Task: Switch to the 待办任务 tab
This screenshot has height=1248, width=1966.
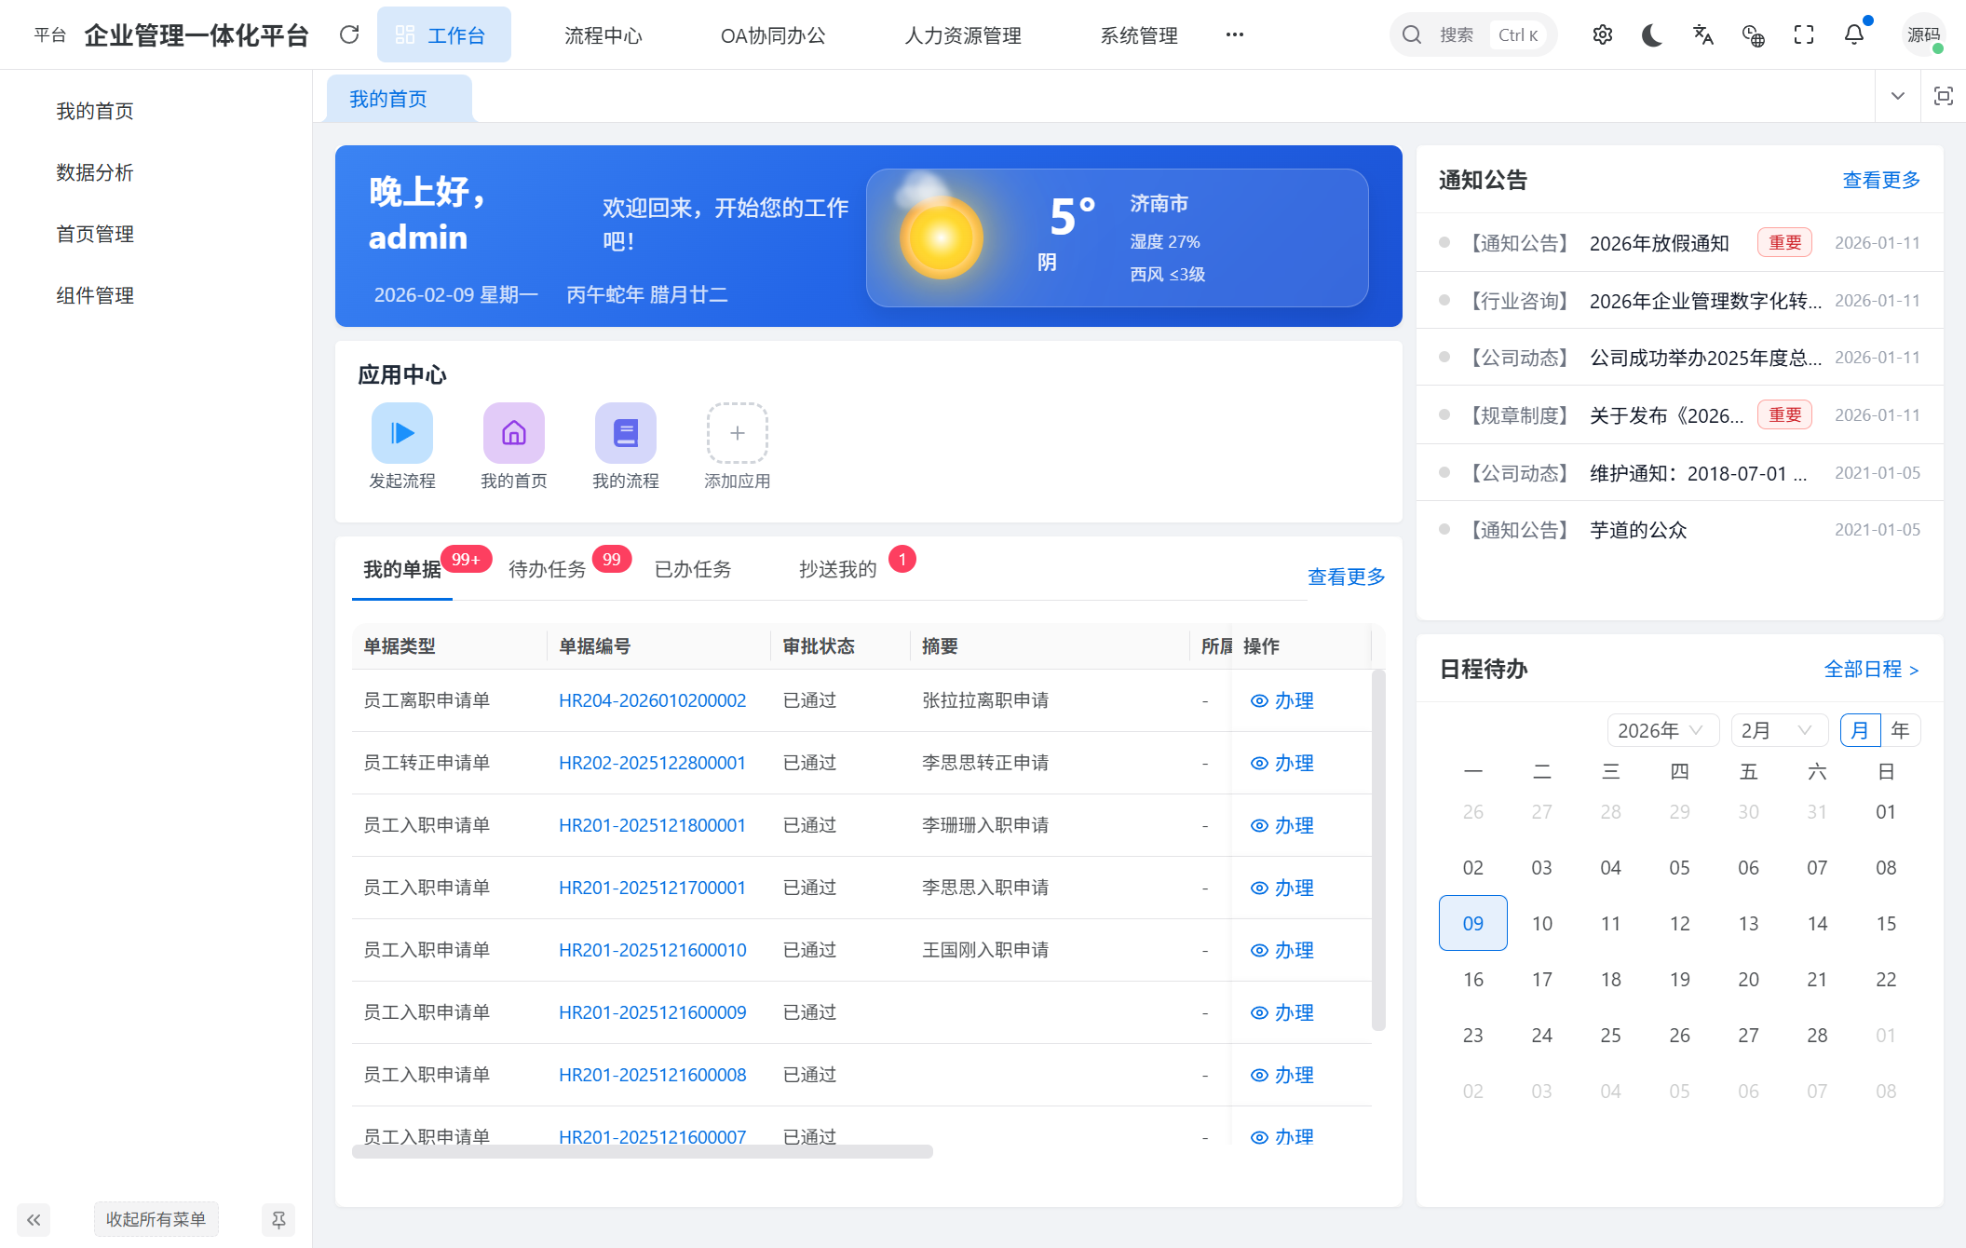Action: 547,569
